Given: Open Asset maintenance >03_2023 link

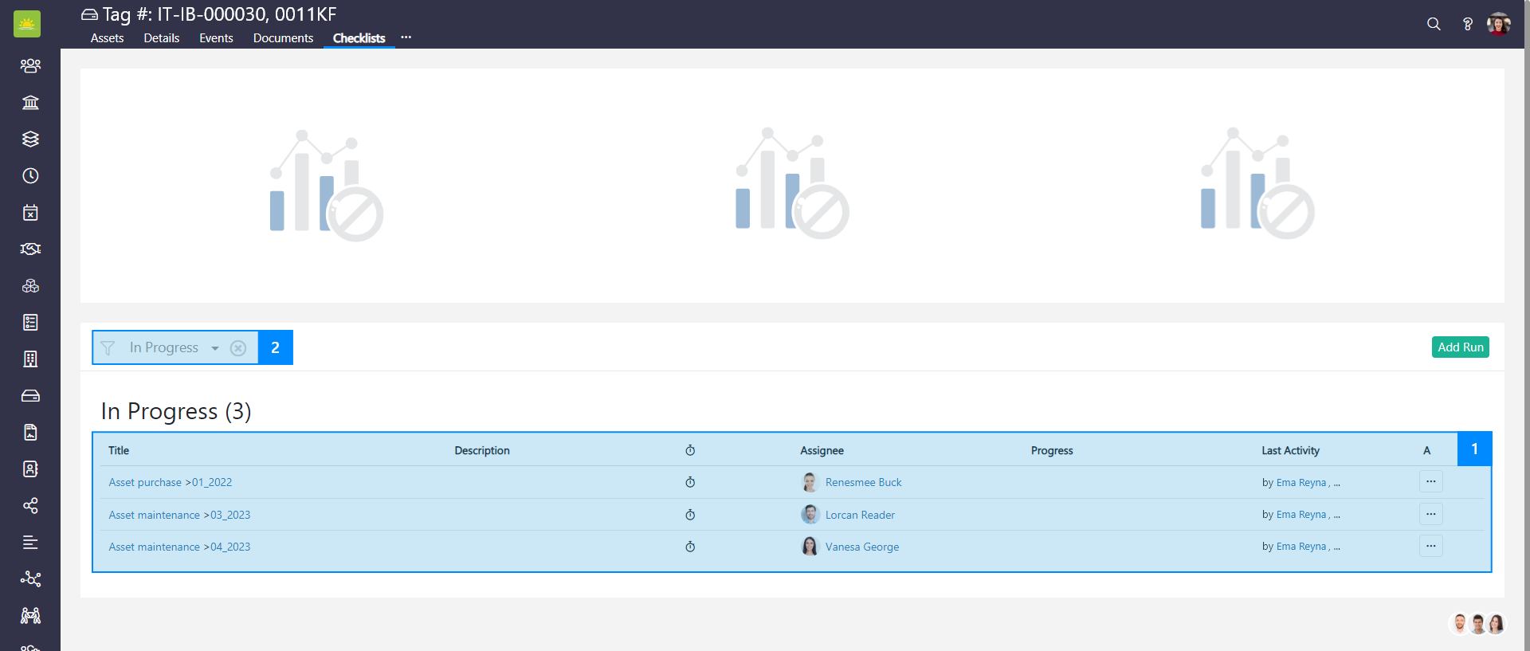Looking at the screenshot, I should tap(179, 515).
